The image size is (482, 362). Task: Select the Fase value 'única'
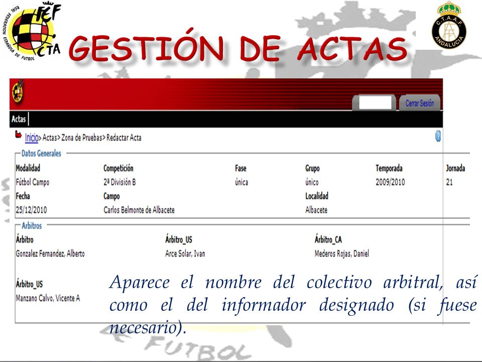tap(242, 182)
